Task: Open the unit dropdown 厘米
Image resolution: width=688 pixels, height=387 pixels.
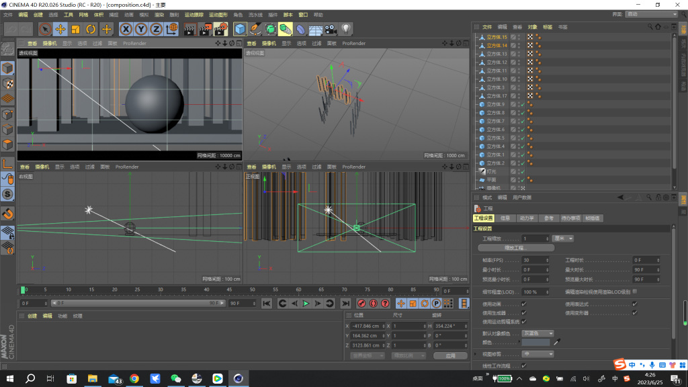Action: pyautogui.click(x=563, y=239)
